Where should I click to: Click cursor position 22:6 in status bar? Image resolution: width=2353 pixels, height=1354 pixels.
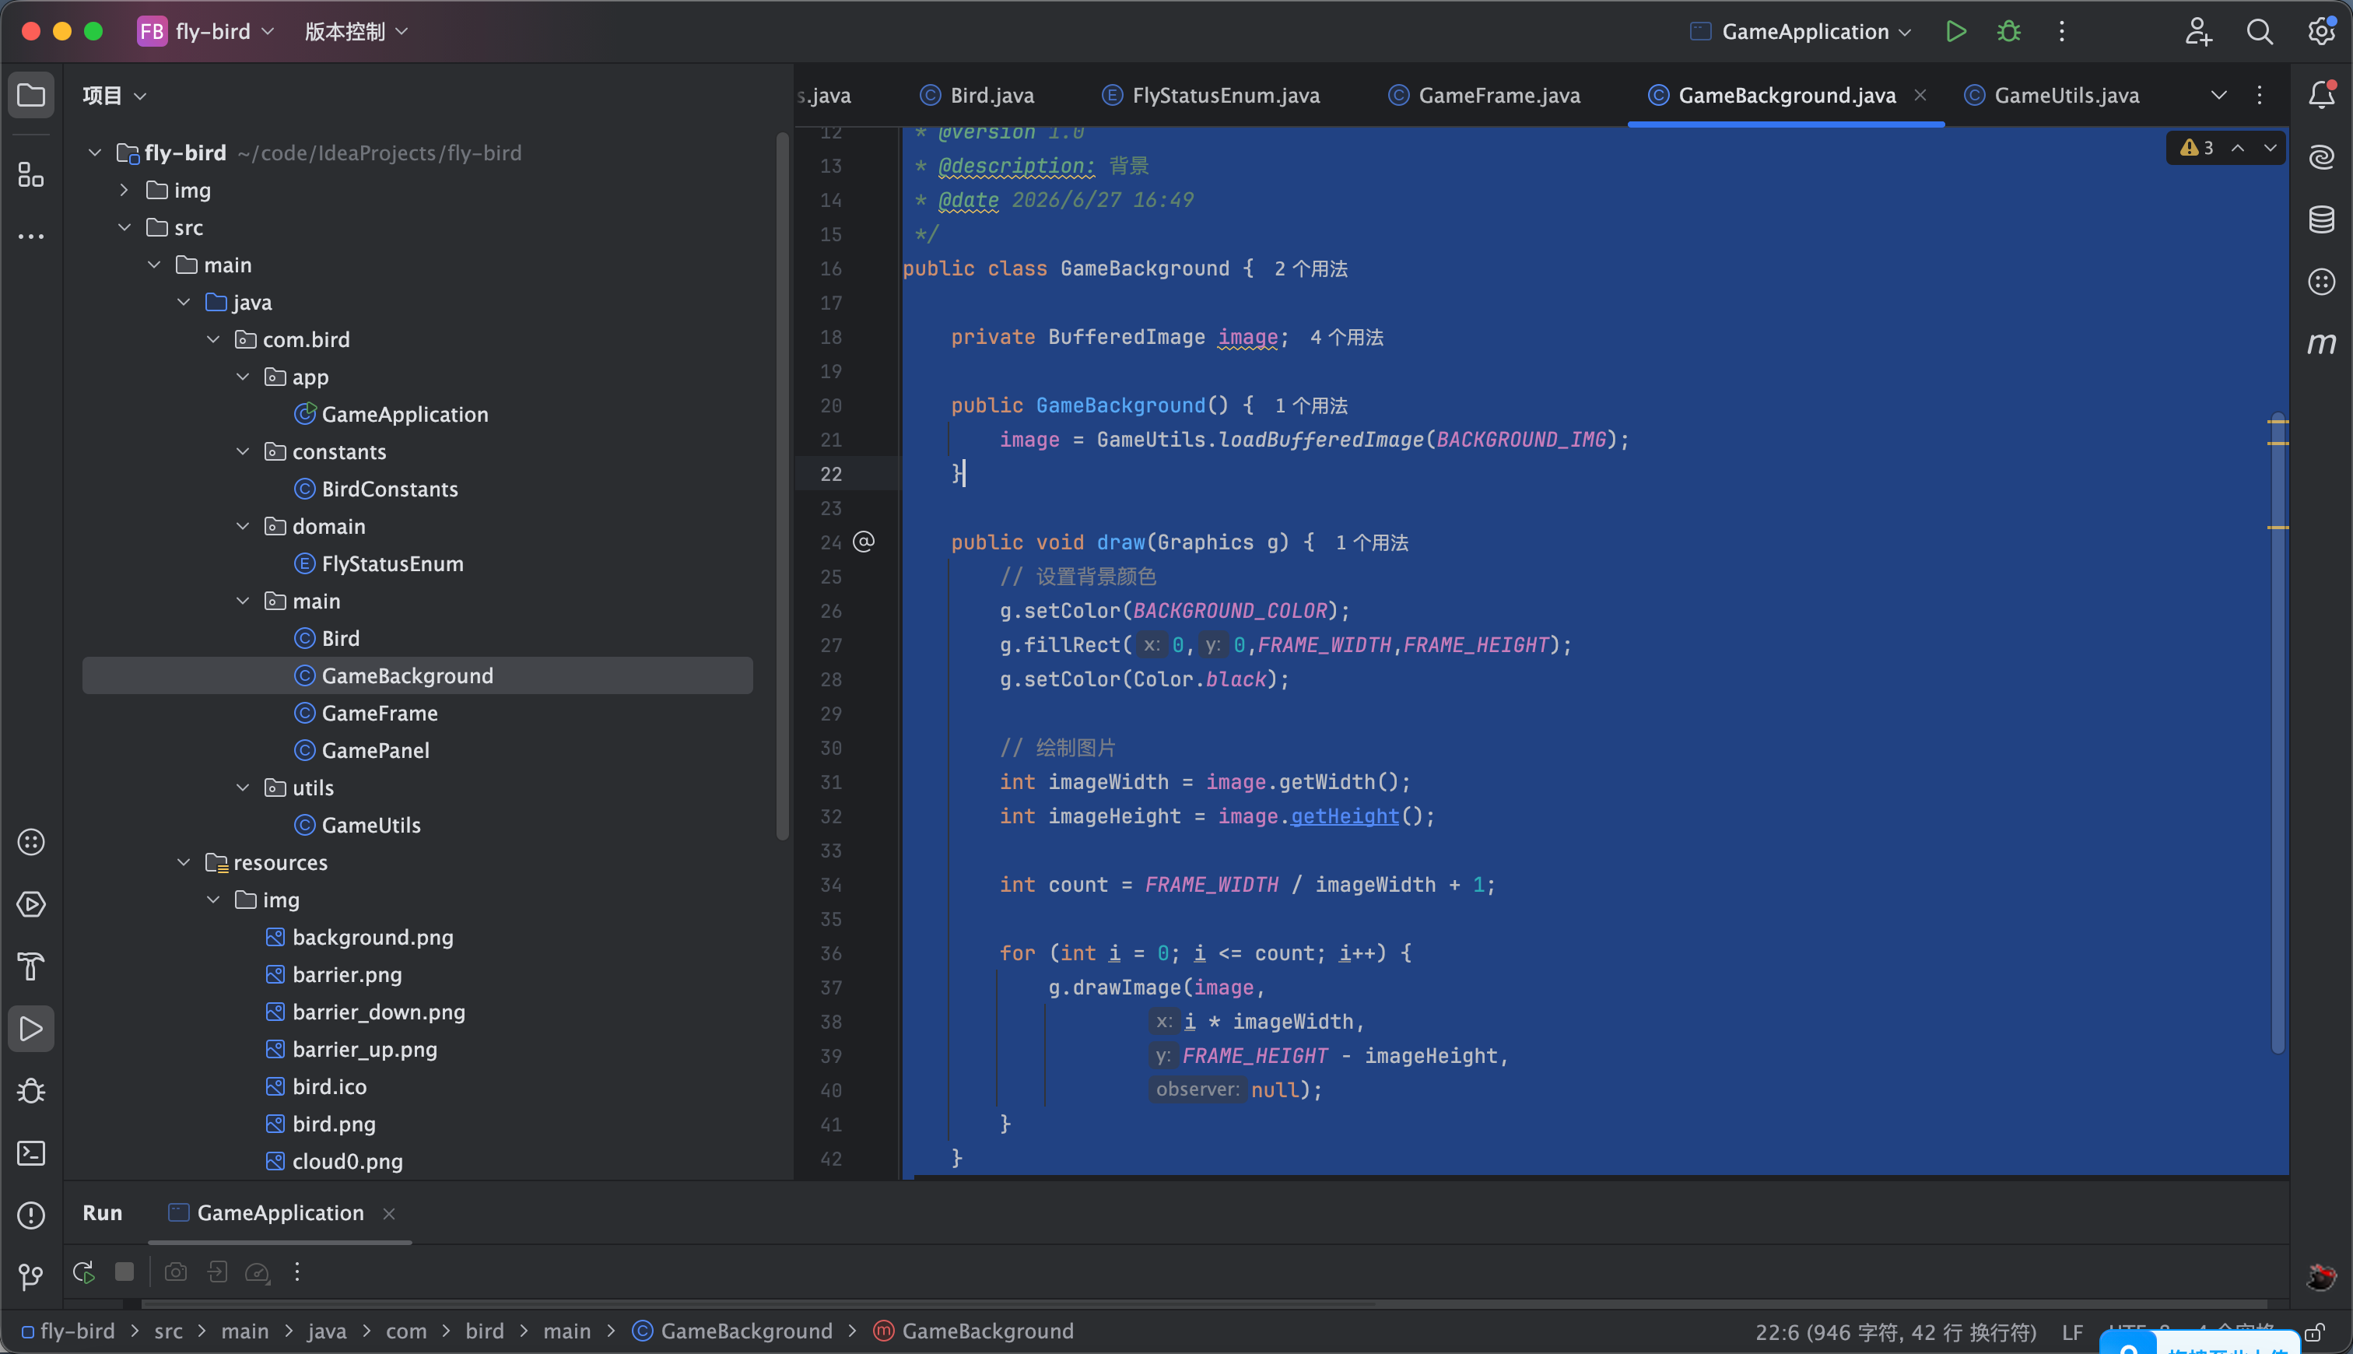(x=1895, y=1331)
